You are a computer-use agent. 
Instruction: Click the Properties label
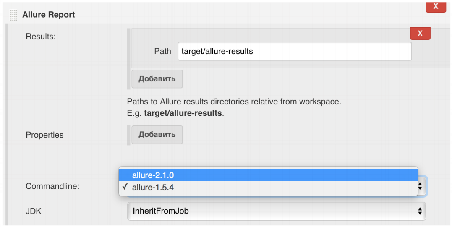click(x=44, y=135)
